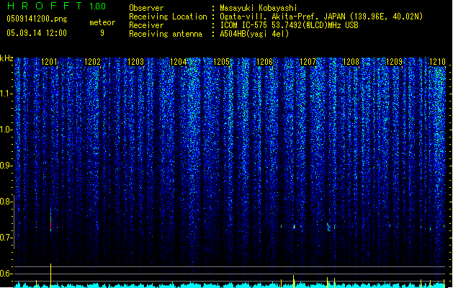
Task: Click the 'Receiving antenna' label
Action: [x=166, y=34]
